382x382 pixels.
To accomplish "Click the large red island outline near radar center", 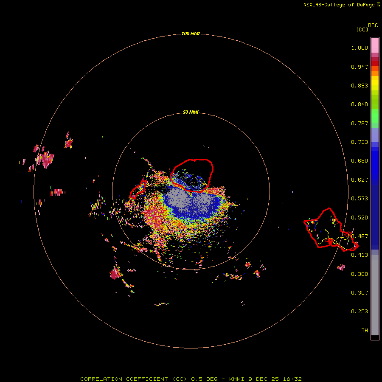I will click(x=192, y=175).
